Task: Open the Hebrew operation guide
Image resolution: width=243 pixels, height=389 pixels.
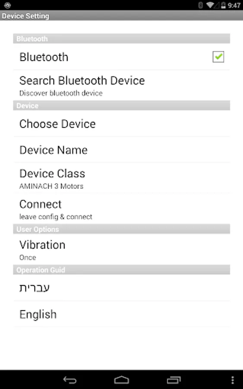Action: pos(122,288)
